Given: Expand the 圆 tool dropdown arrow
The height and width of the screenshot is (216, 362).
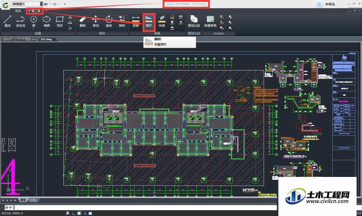Looking at the screenshot, I should [34, 29].
